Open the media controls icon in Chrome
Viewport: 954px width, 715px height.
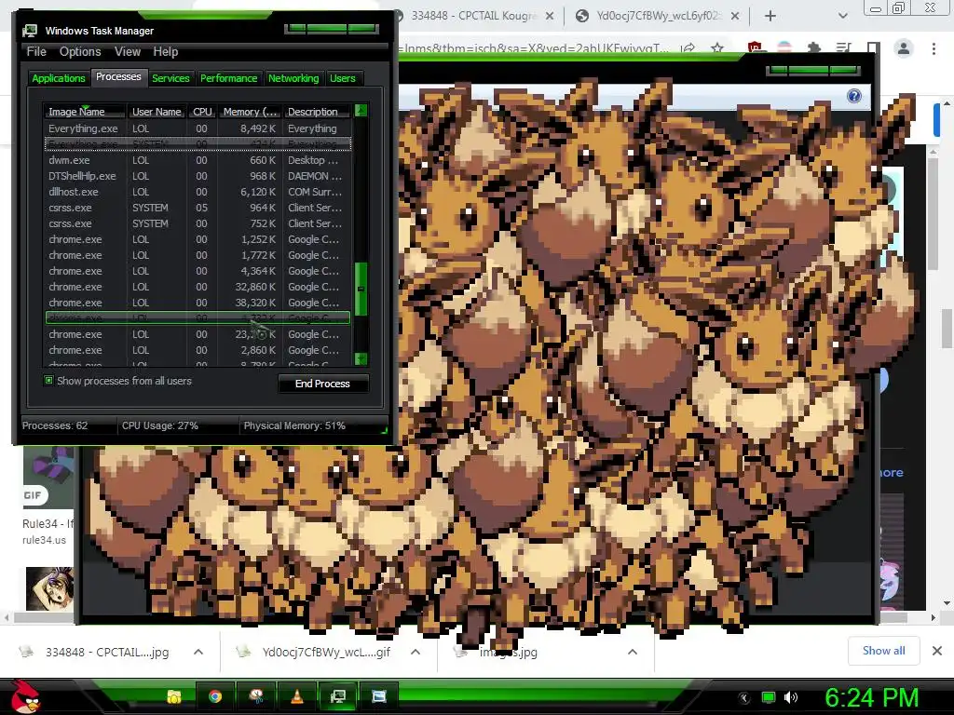pos(843,47)
